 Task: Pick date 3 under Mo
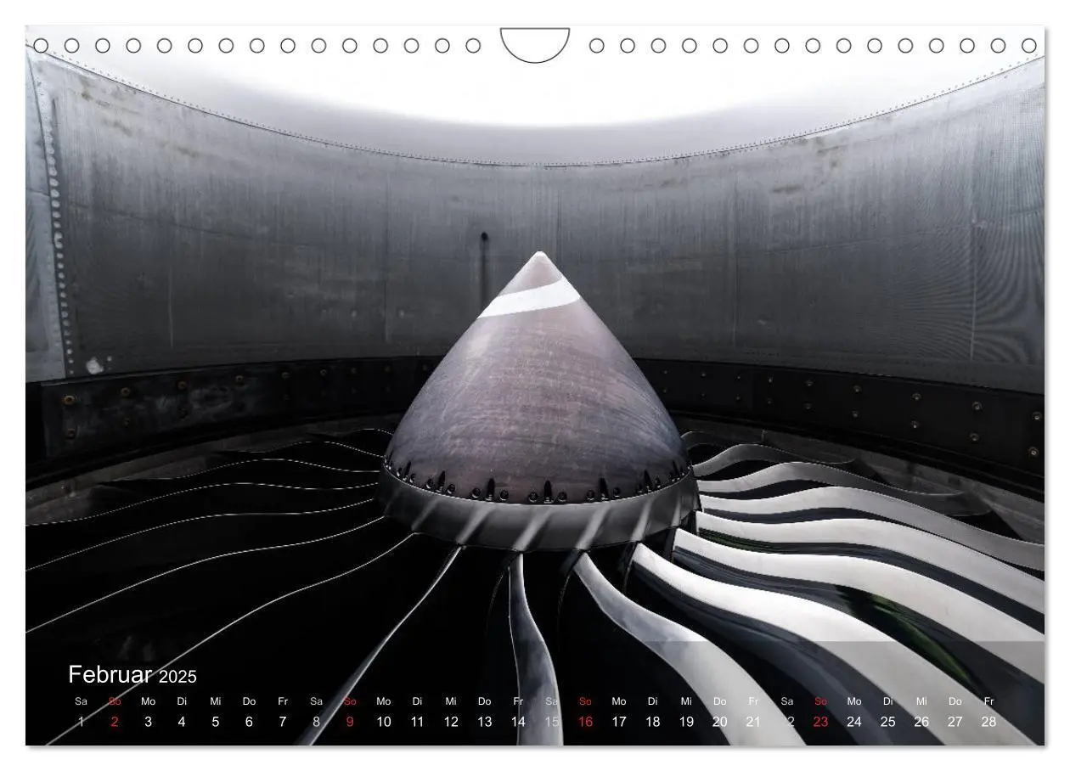(x=148, y=722)
